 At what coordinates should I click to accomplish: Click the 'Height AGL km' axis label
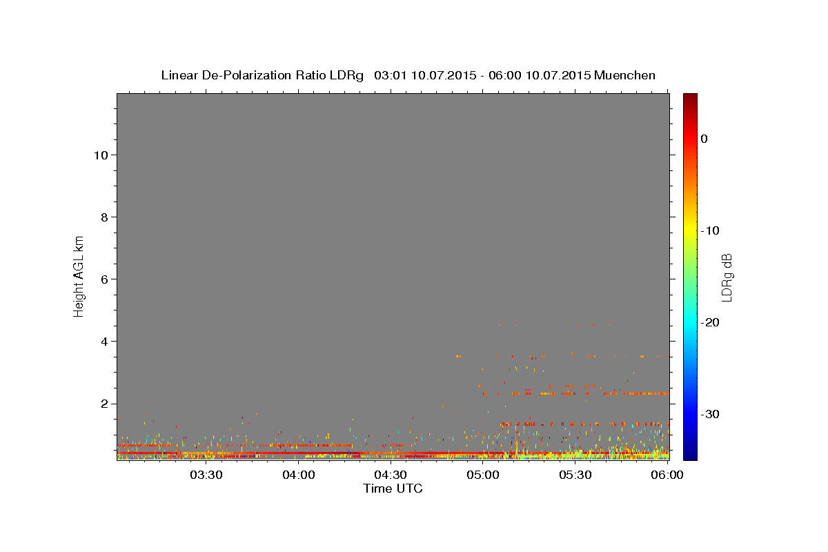pos(79,275)
